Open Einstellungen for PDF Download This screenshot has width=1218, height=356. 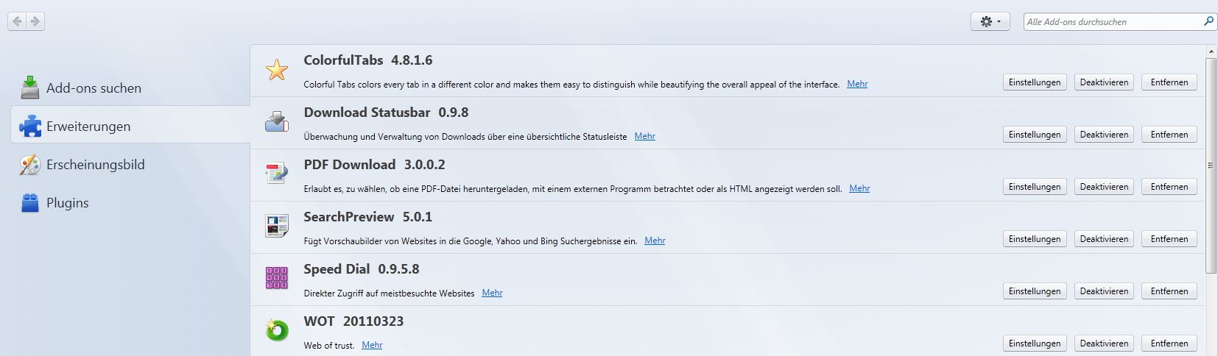[1035, 187]
